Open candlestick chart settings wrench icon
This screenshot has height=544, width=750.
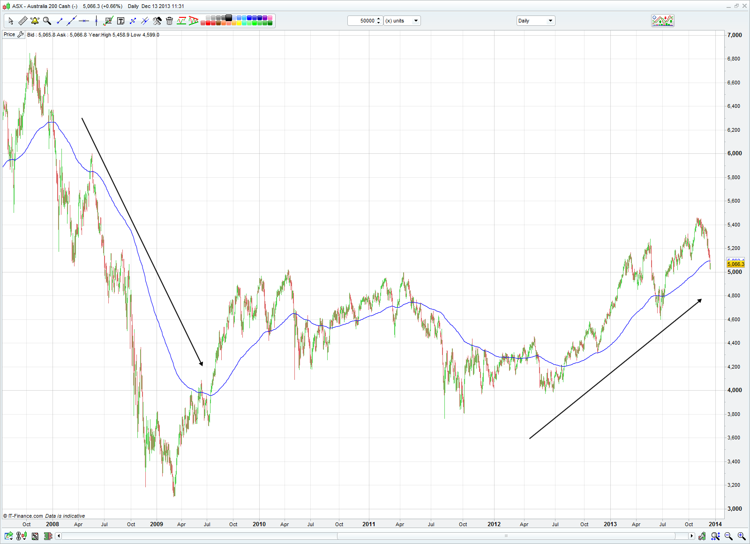click(702, 536)
